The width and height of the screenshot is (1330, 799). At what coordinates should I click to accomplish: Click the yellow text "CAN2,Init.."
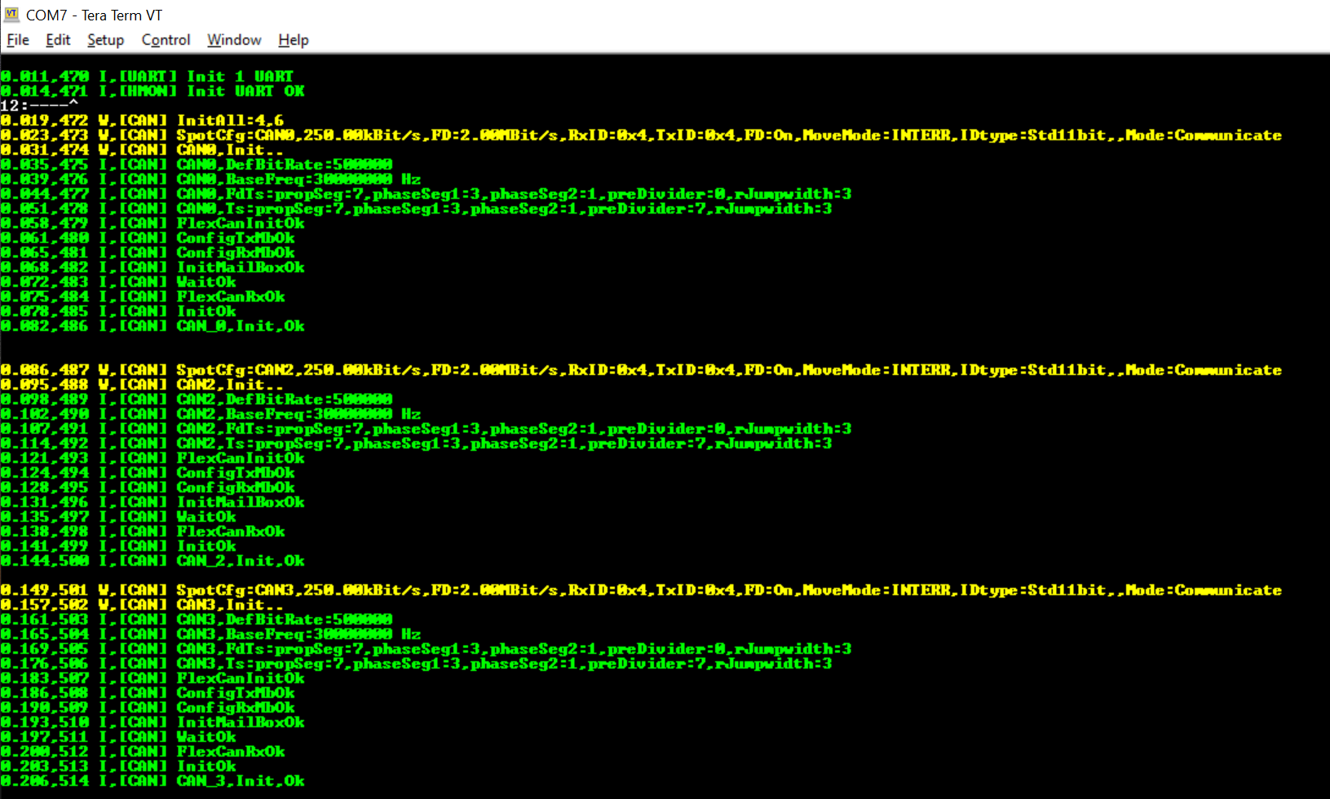point(230,384)
